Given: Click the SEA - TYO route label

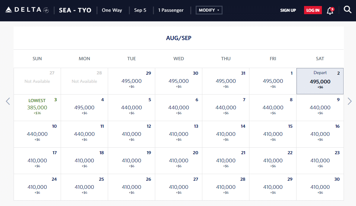Looking at the screenshot, I should click(75, 10).
